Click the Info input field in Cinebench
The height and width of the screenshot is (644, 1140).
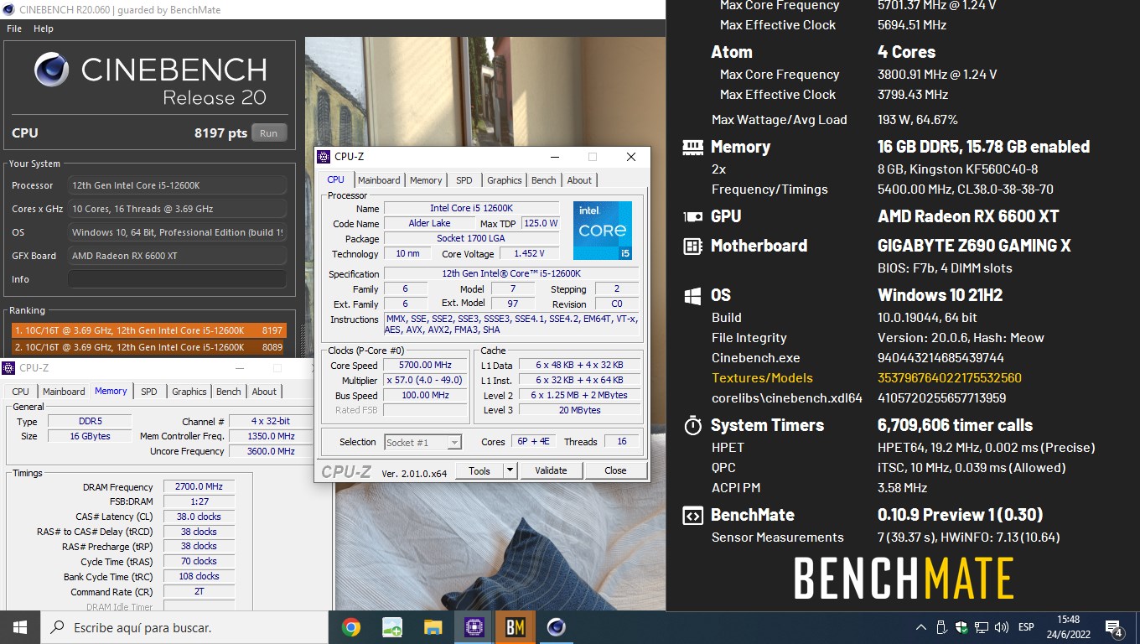coord(177,279)
